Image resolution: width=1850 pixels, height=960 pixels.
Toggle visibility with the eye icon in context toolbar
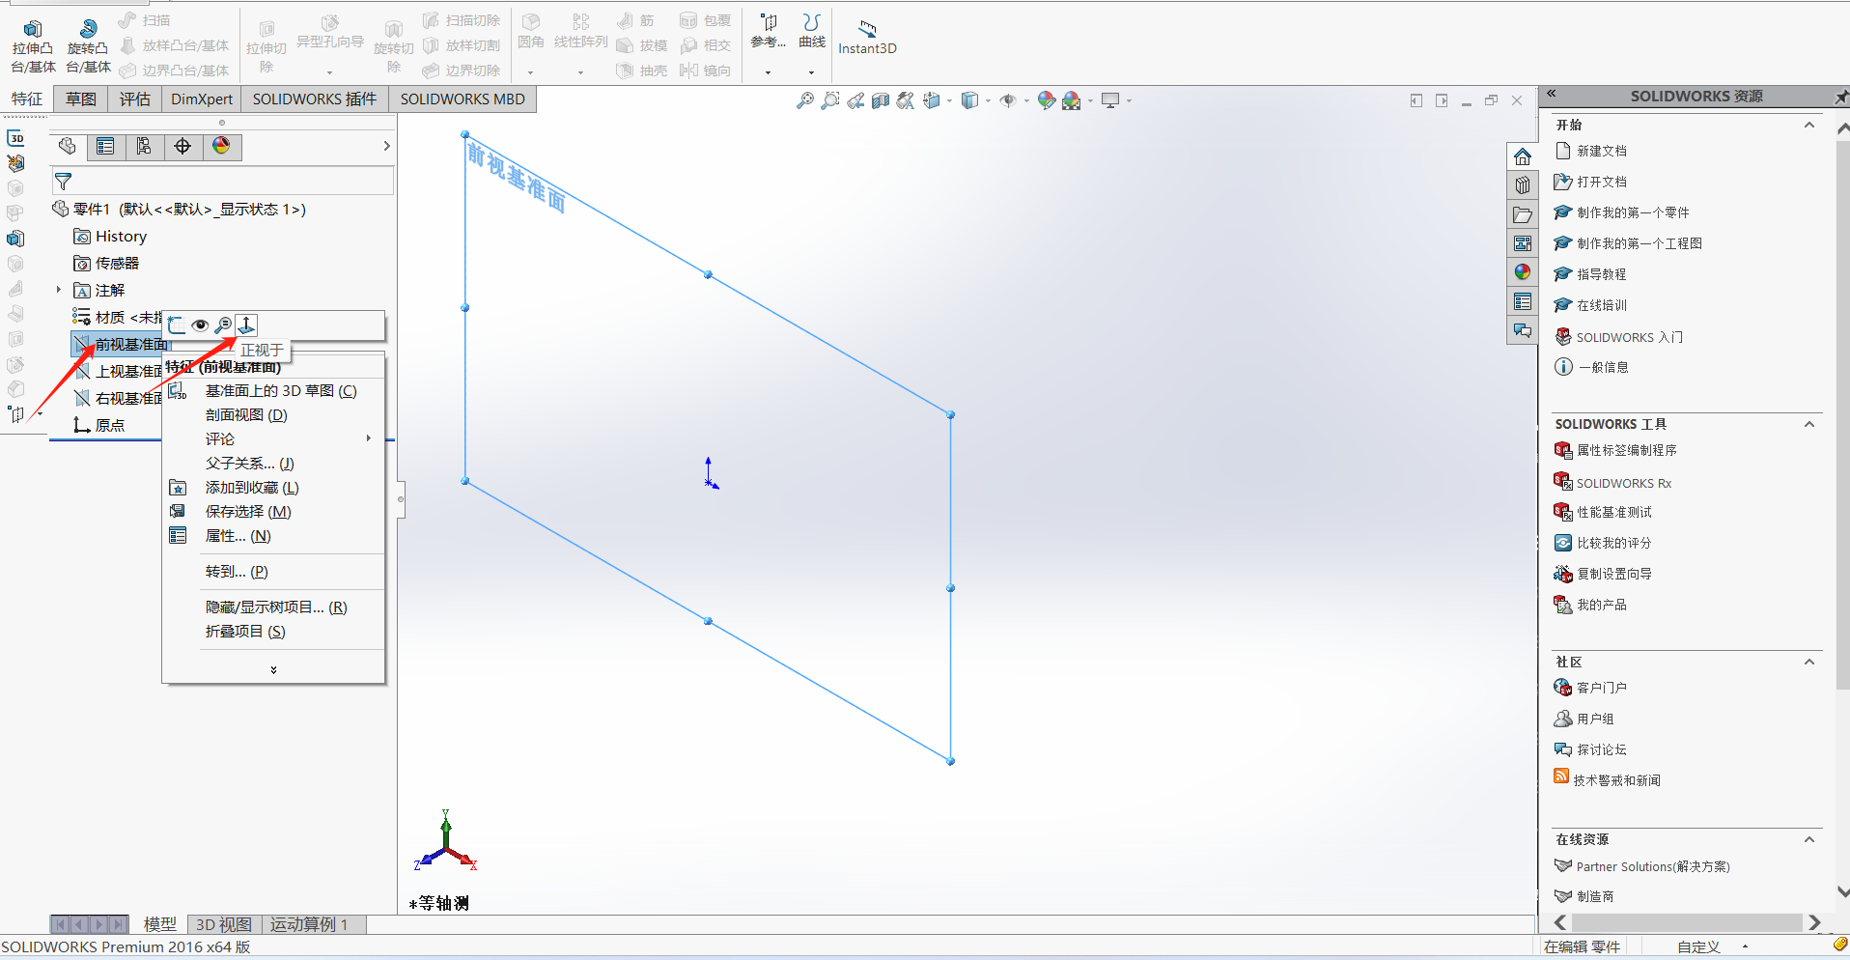coord(200,325)
